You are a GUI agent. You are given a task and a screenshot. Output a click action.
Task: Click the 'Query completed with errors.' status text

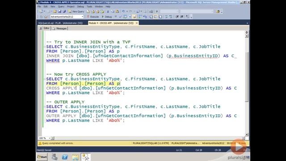58,143
